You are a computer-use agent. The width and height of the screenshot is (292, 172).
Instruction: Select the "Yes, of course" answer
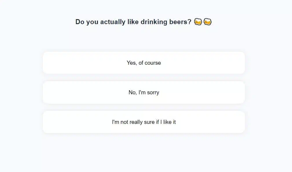point(144,63)
